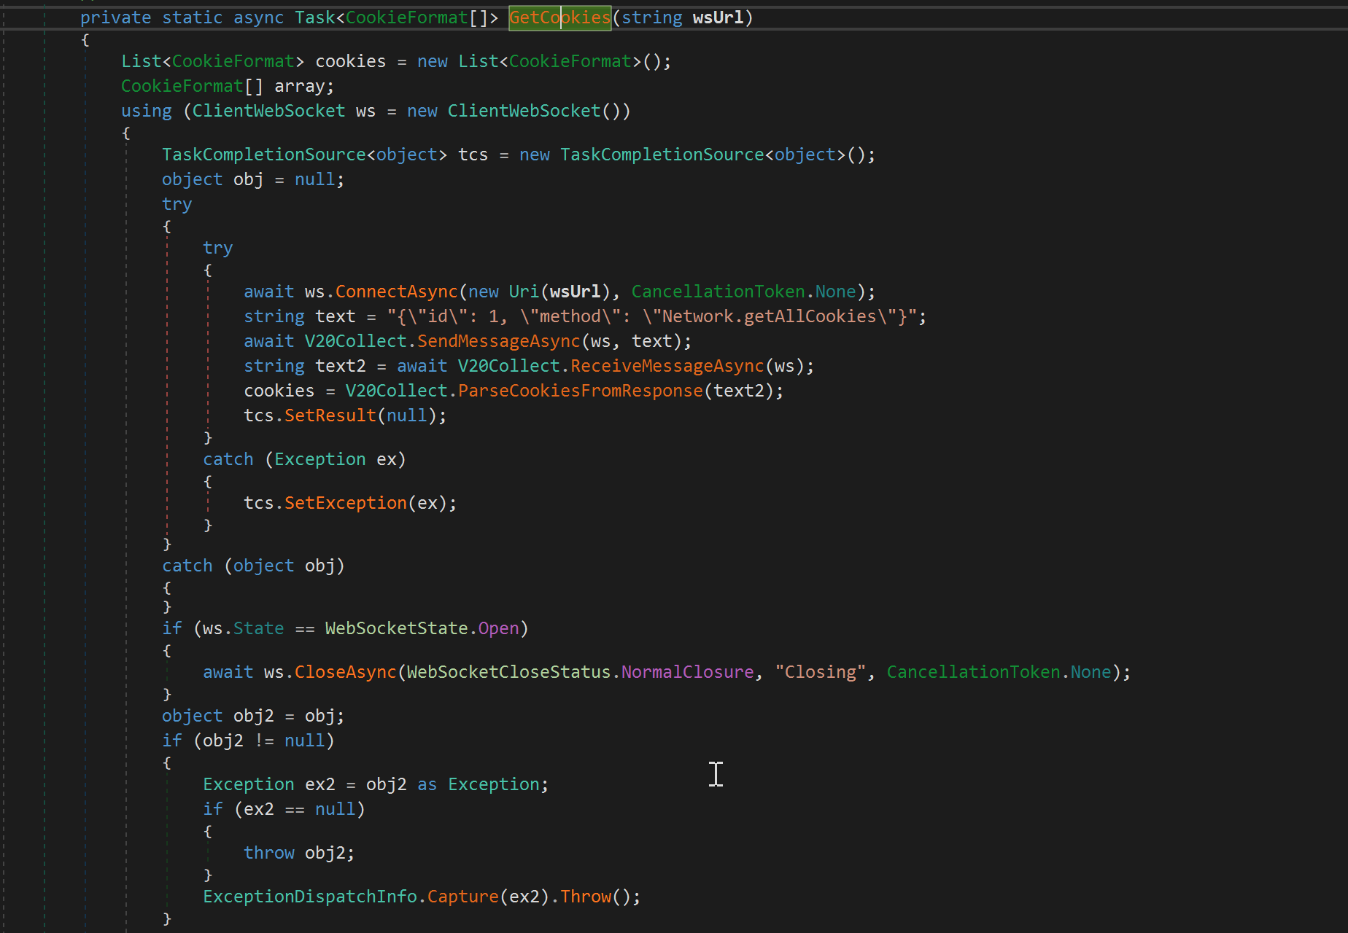Open the ExceptionDispatchInfo class reference
Screen dimensions: 1348x933
pos(309,897)
